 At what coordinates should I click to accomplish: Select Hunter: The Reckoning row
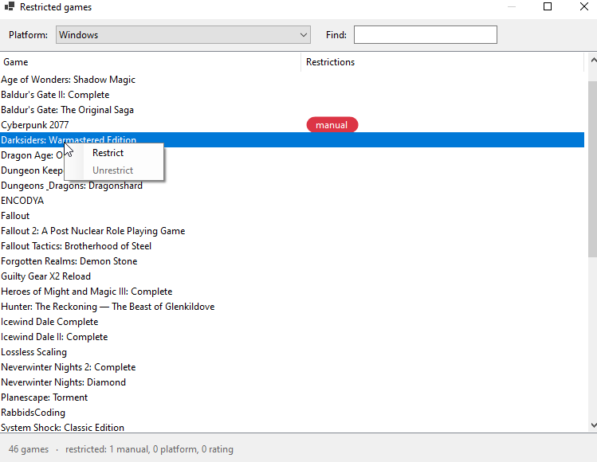(x=292, y=307)
